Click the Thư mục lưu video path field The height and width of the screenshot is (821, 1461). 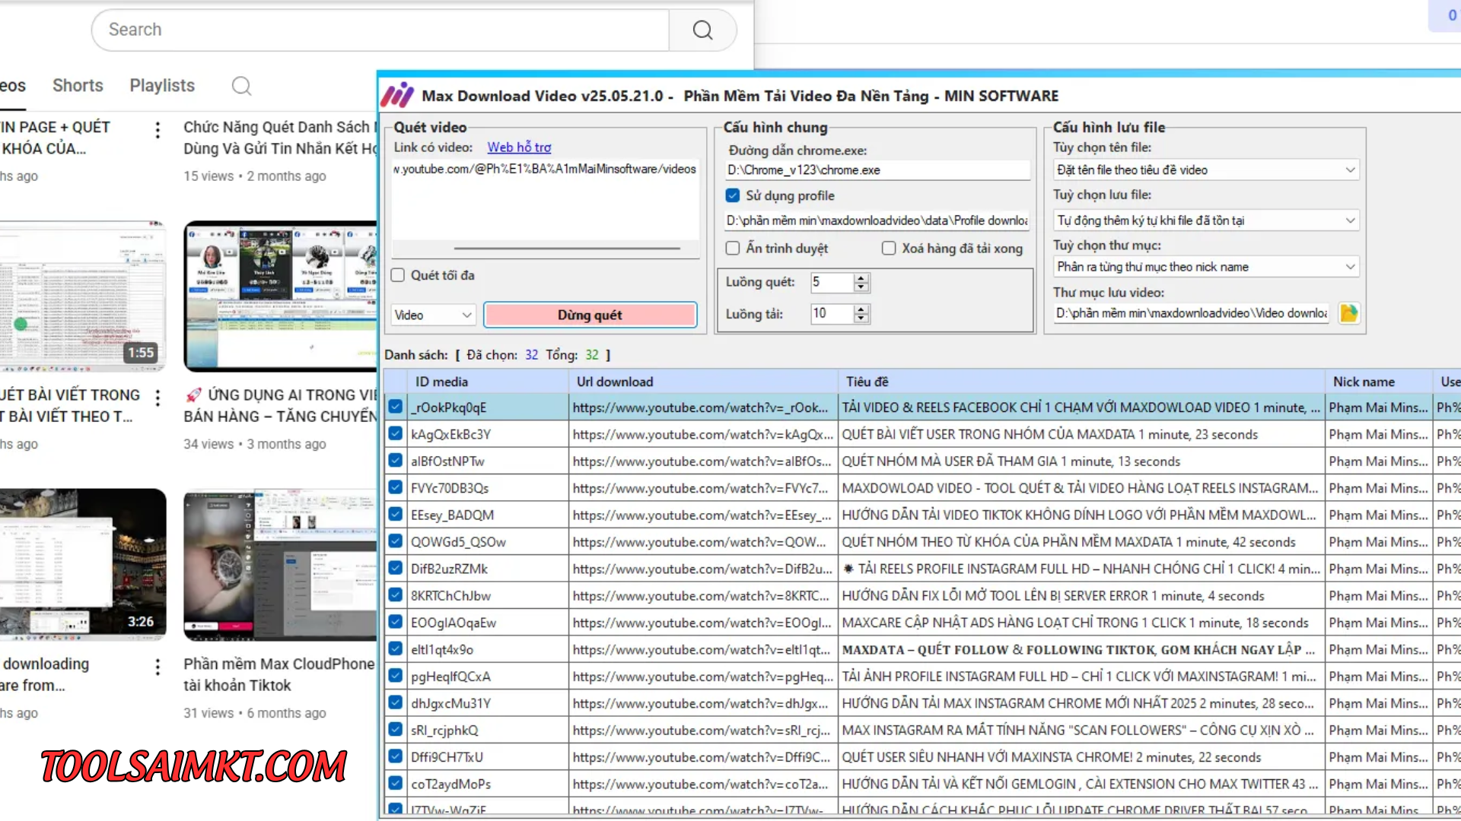point(1192,313)
